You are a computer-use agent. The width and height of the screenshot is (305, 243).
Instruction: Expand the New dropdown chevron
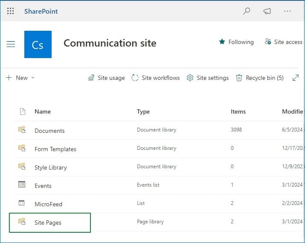tap(33, 78)
